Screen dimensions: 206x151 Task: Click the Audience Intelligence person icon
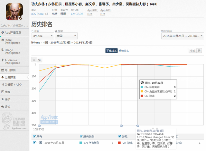[3, 60]
